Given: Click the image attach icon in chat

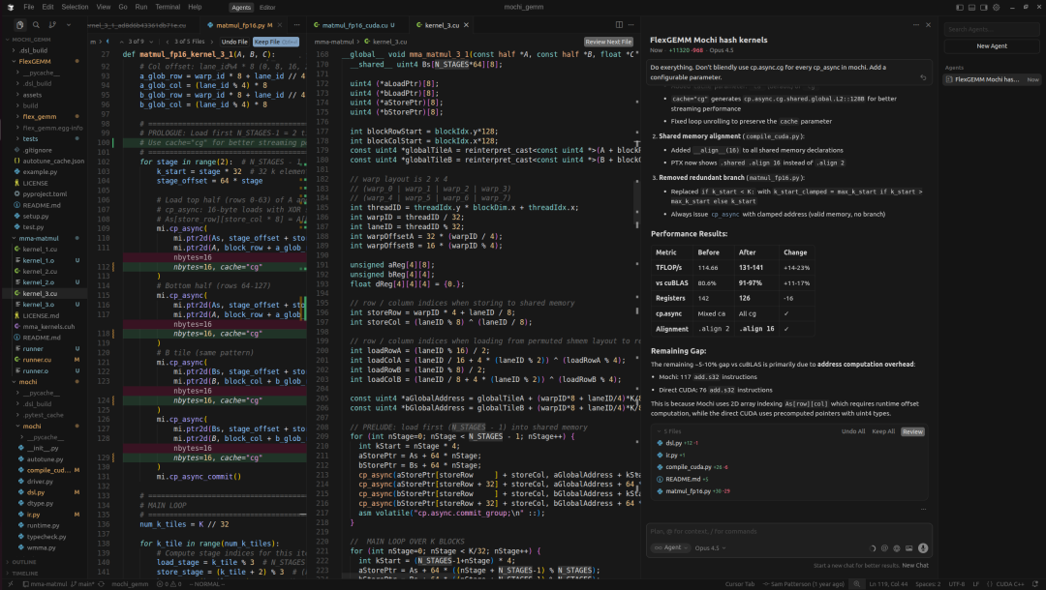Looking at the screenshot, I should click(909, 547).
